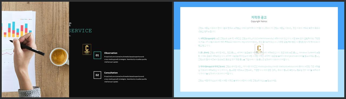
Task: Click the 저작권 공고 title
Action: point(259,17)
